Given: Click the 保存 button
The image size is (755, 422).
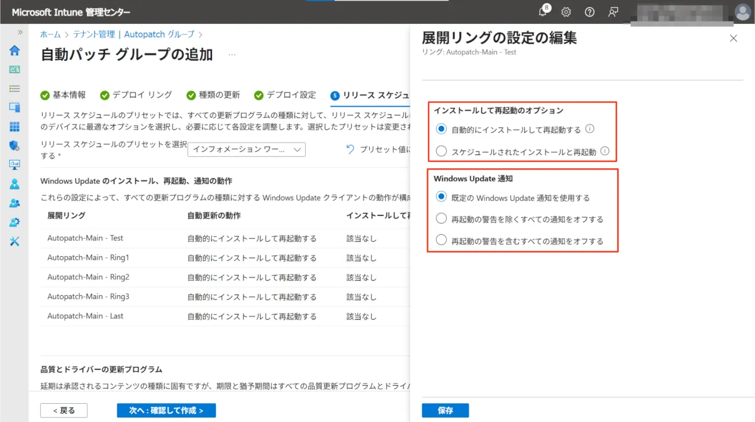Looking at the screenshot, I should coord(445,410).
